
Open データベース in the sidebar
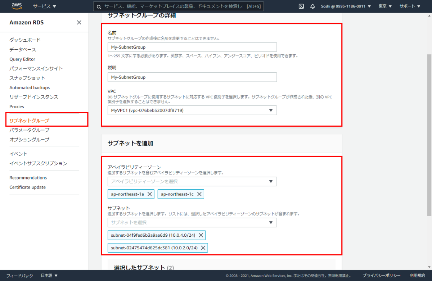(23, 50)
